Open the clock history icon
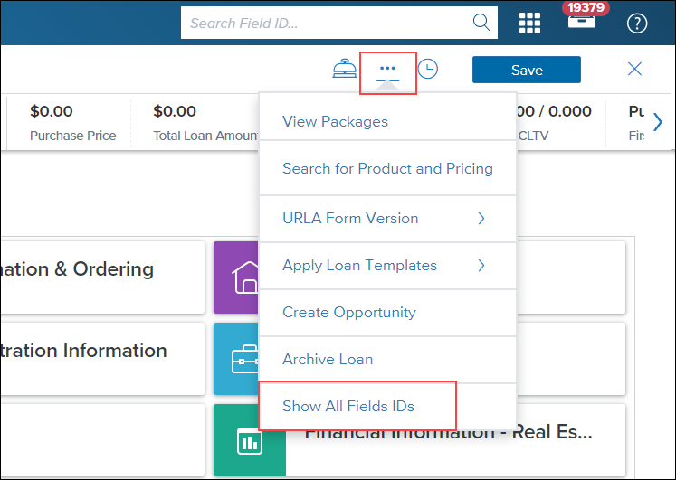The image size is (676, 480). pos(428,69)
